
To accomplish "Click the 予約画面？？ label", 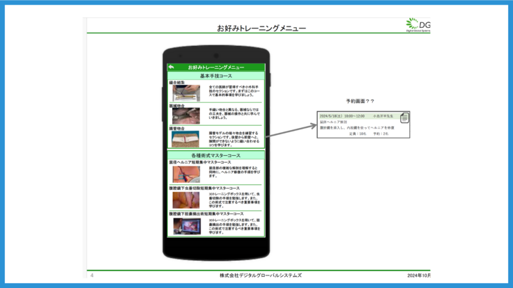I will pos(360,102).
